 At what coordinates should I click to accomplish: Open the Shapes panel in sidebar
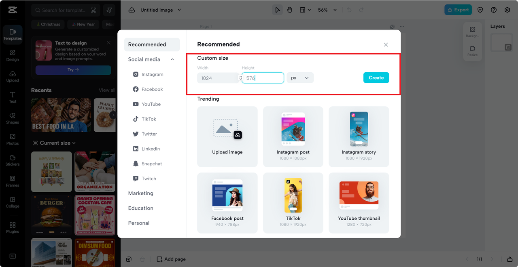tap(13, 118)
